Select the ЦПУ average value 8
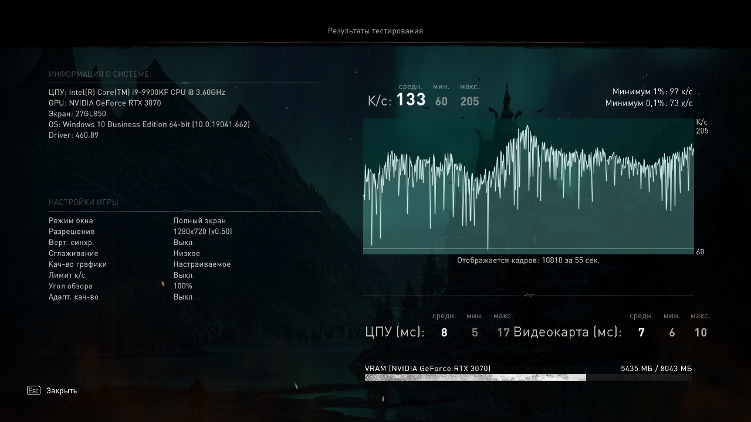The image size is (751, 422). [444, 333]
